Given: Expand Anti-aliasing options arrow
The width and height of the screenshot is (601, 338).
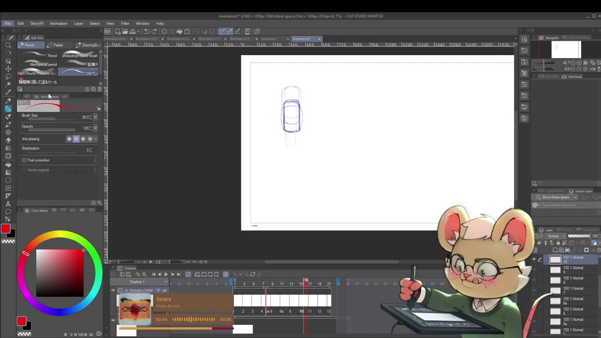Looking at the screenshot, I should [96, 139].
